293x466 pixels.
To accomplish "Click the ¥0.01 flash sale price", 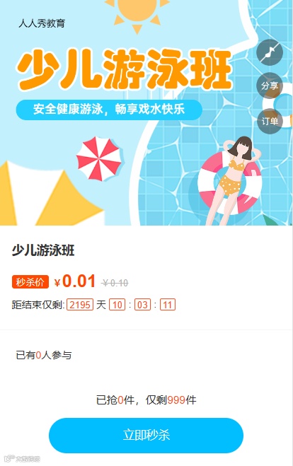I will [x=74, y=281].
